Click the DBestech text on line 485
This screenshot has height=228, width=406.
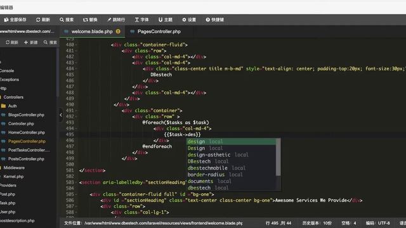coord(161,75)
